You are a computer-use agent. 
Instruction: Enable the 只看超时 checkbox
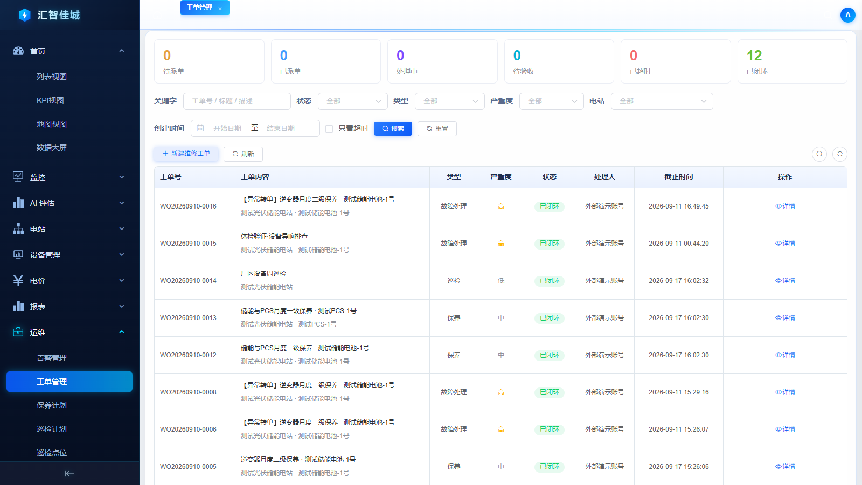tap(329, 129)
